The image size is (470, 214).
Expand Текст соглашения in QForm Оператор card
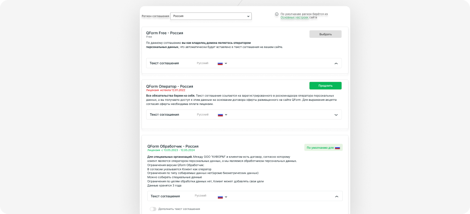point(336,115)
